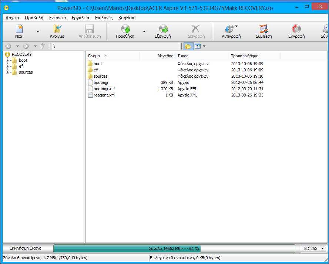Screen dimensions: 329x264
Task: Open the Προβολή menu
Action: [34, 18]
